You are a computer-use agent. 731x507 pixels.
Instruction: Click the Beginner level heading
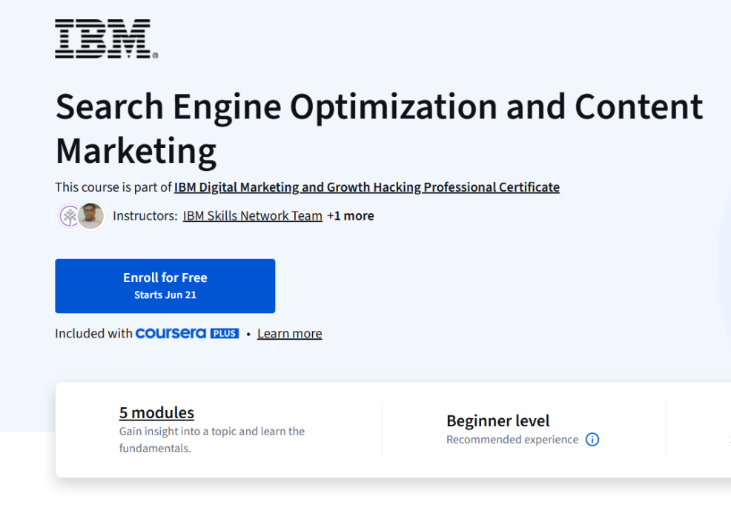coord(497,420)
